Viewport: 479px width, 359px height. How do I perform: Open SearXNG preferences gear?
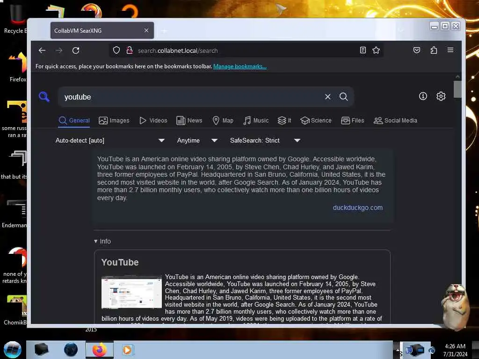441,96
